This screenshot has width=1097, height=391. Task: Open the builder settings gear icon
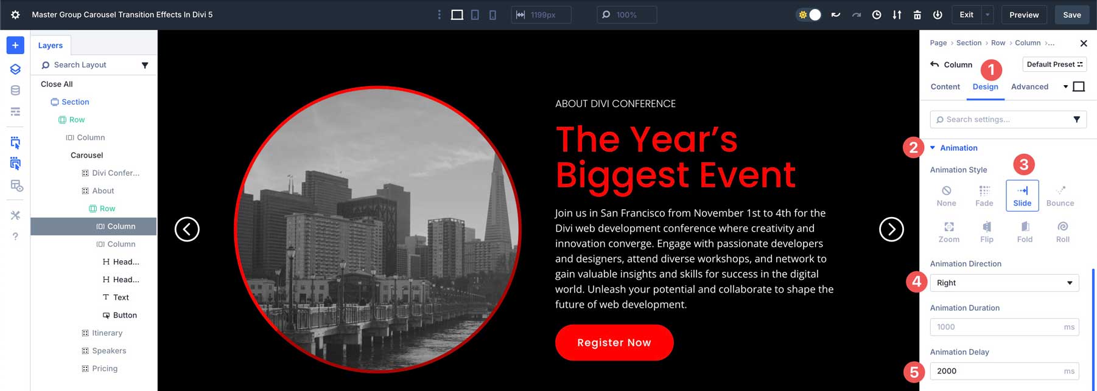[x=15, y=15]
